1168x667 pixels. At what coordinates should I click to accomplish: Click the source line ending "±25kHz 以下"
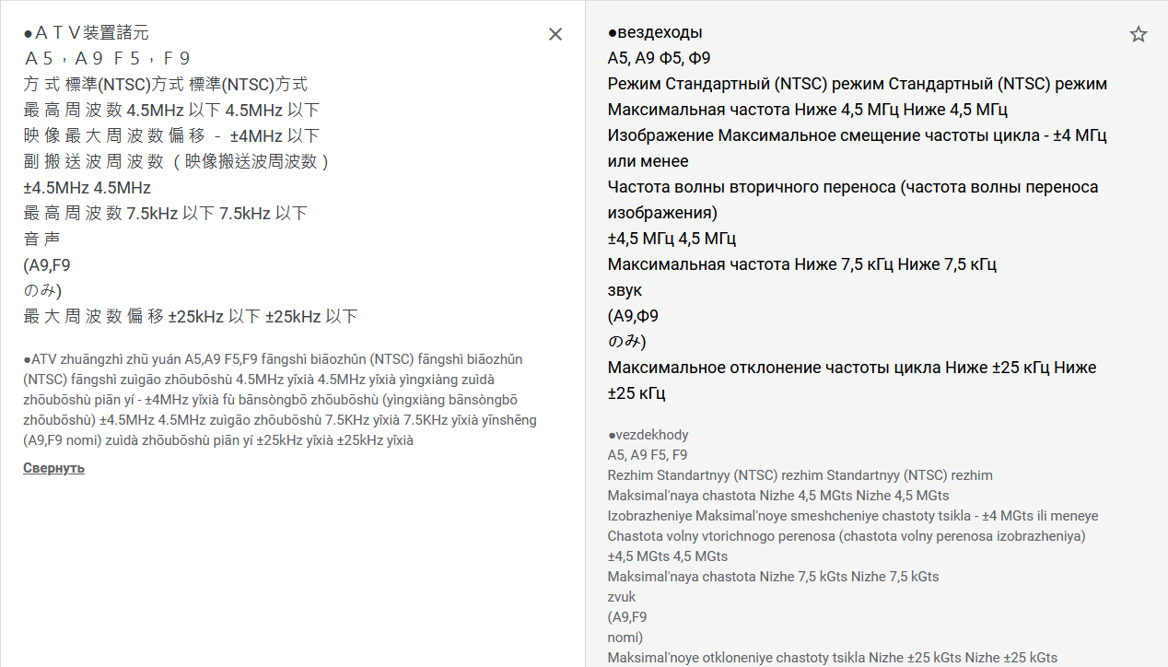click(190, 317)
